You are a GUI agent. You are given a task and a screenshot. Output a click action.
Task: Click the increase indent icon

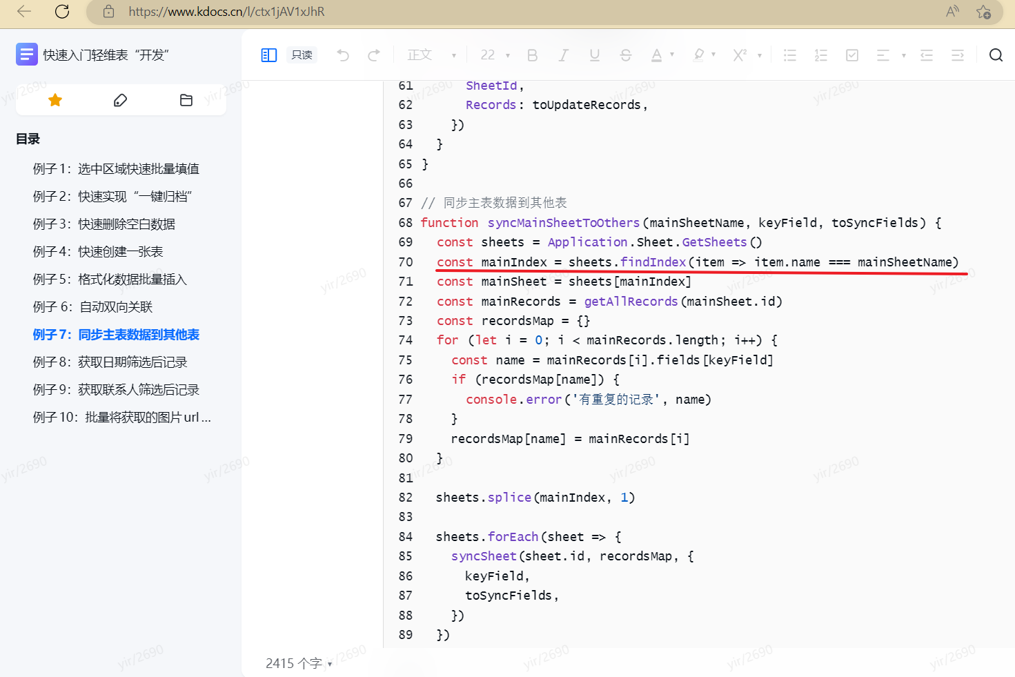[958, 55]
